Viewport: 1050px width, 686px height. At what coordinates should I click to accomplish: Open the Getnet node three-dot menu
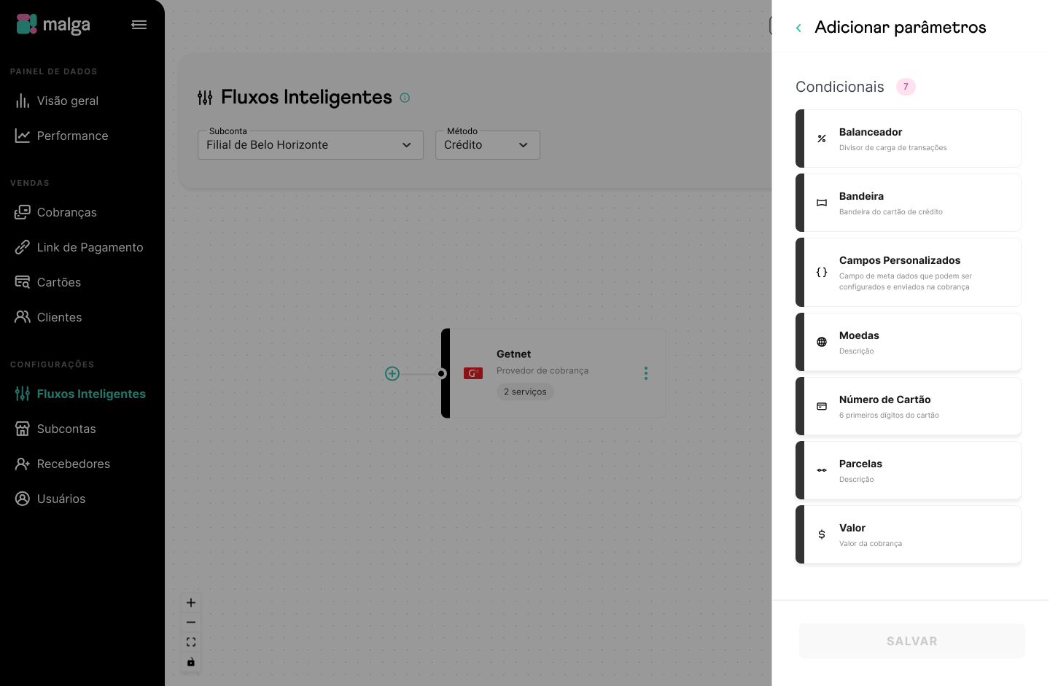pos(646,373)
